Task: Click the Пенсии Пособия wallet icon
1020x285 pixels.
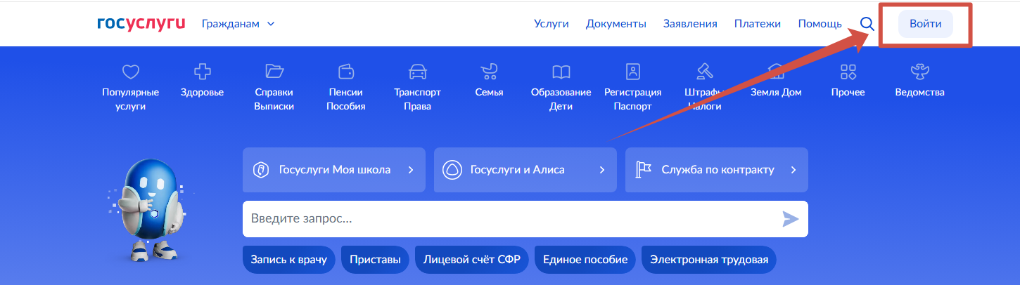Action: click(x=346, y=72)
